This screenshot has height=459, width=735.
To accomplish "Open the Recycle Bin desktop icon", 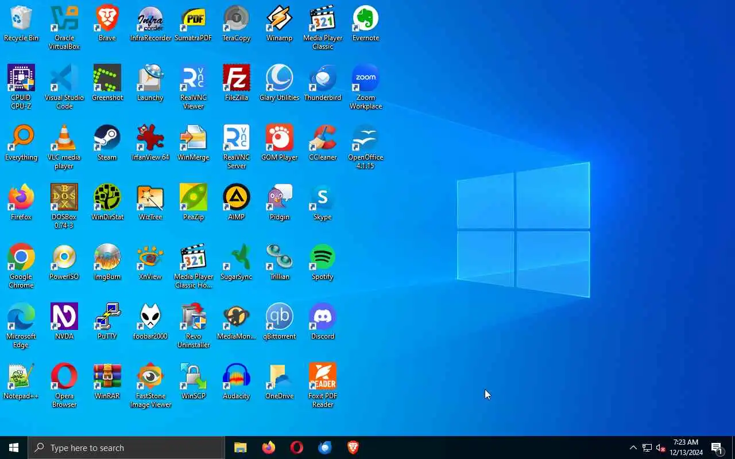I will pyautogui.click(x=21, y=24).
